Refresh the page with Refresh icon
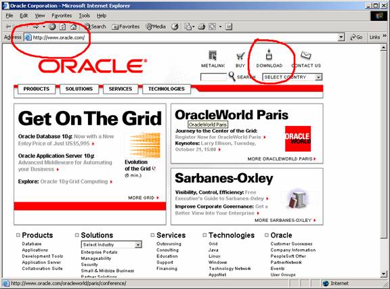Viewport: 390px width, 289px height. (x=63, y=26)
